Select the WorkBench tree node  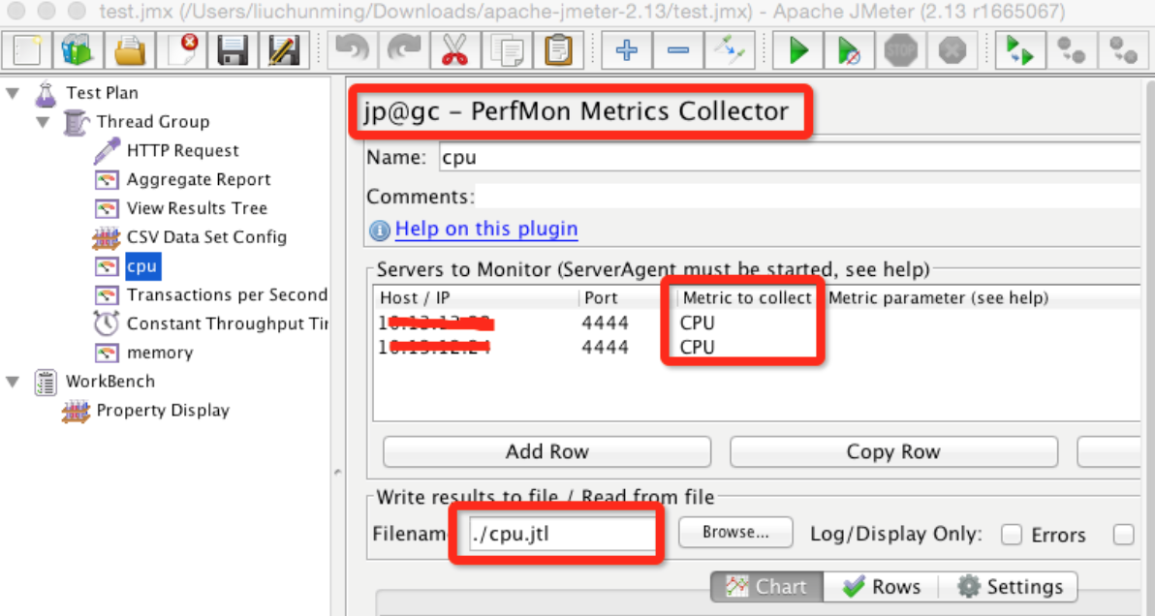pyautogui.click(x=110, y=382)
